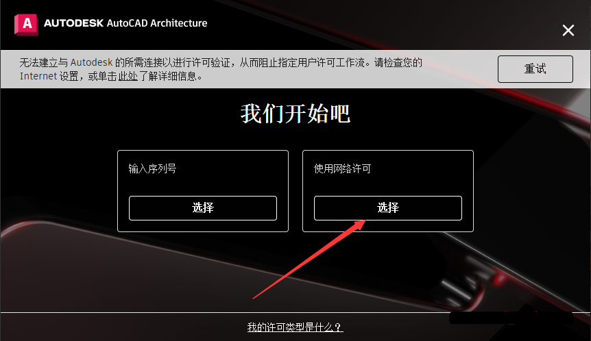
Task: Open the 我的许可类型是什么? link
Action: (x=295, y=327)
